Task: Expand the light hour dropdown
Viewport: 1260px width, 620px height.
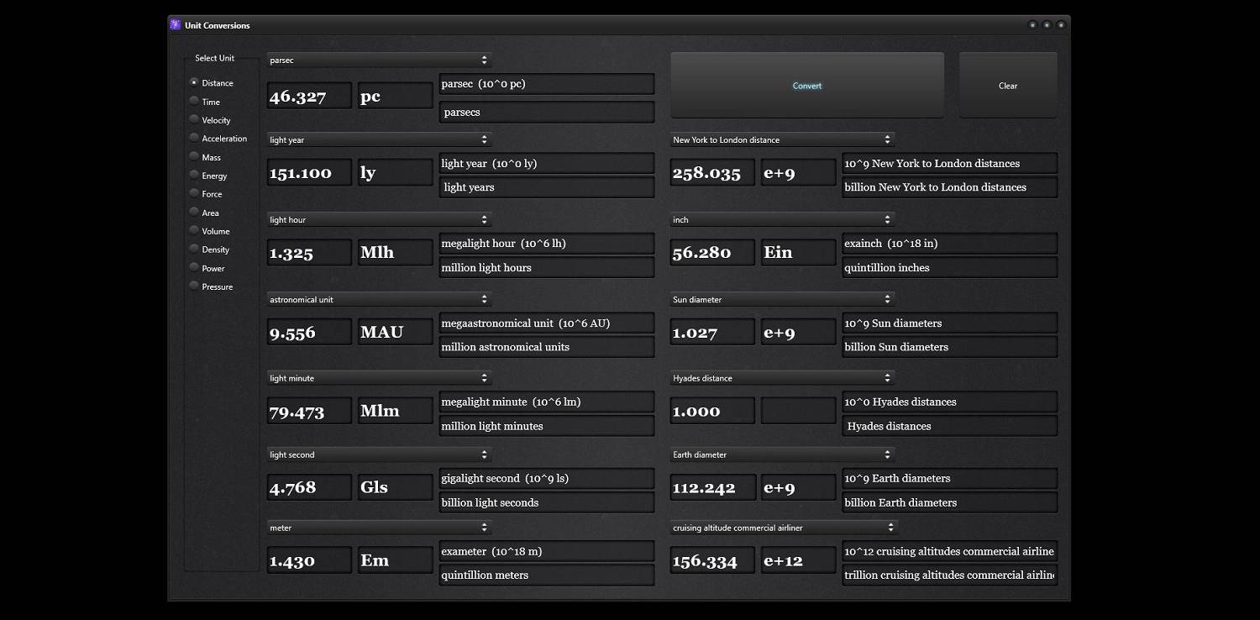Action: [379, 219]
